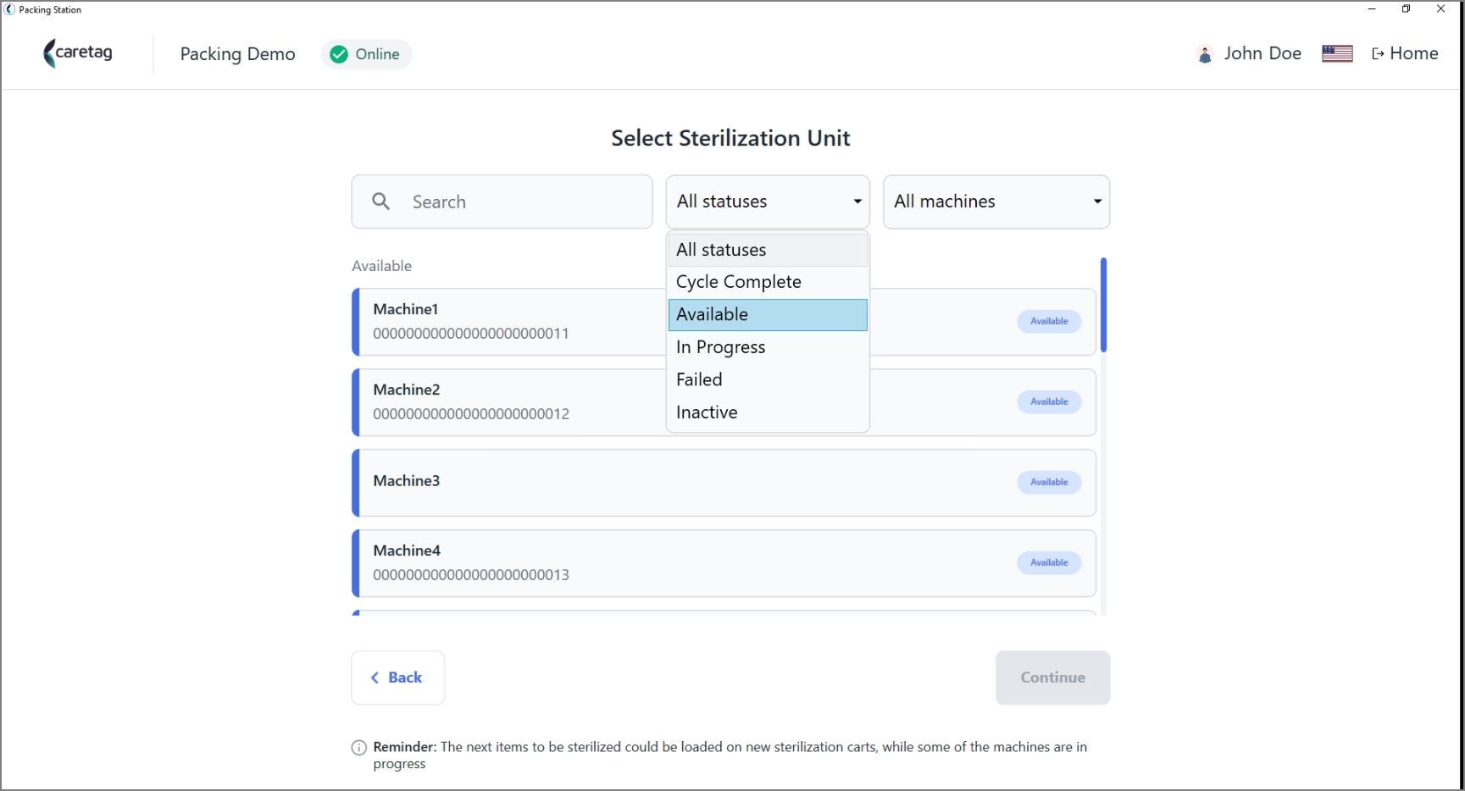Select the Machine2 unit card
Image resolution: width=1465 pixels, height=791 pixels.
point(724,402)
